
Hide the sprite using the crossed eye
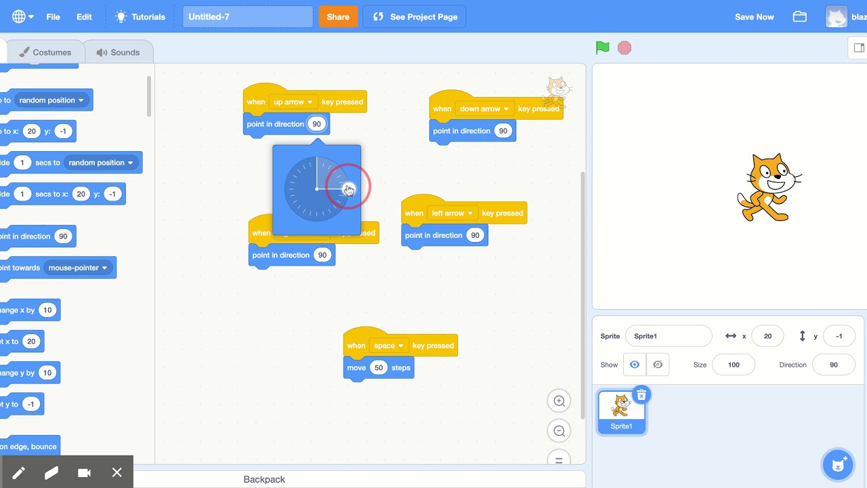pos(658,365)
